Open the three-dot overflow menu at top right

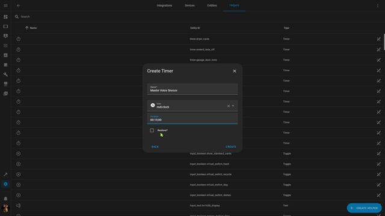pyautogui.click(x=378, y=5)
